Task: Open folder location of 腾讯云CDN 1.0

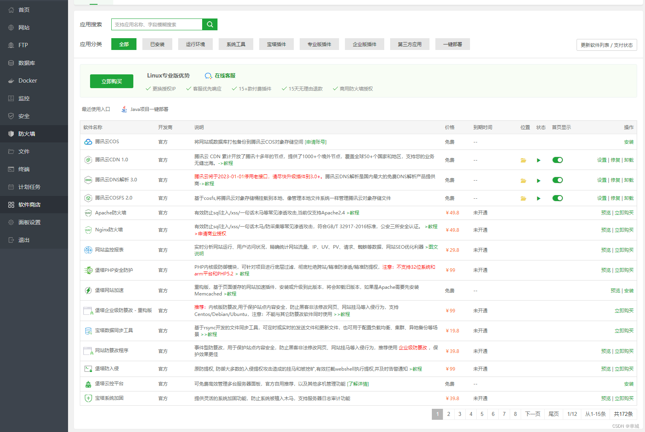Action: coord(523,160)
